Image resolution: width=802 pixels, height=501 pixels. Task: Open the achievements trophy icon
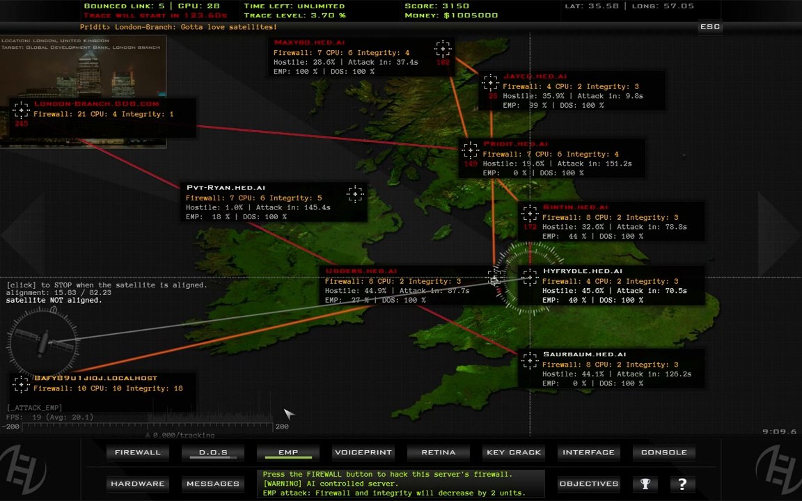pyautogui.click(x=645, y=484)
